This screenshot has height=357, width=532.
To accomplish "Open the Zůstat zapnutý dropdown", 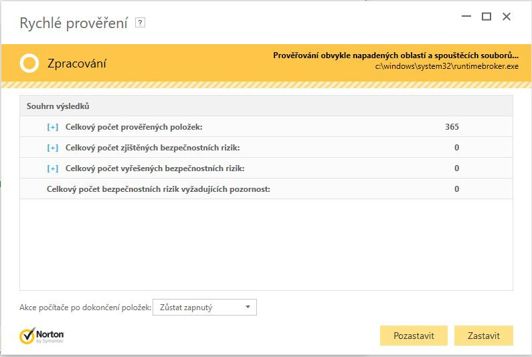I will click(x=205, y=307).
